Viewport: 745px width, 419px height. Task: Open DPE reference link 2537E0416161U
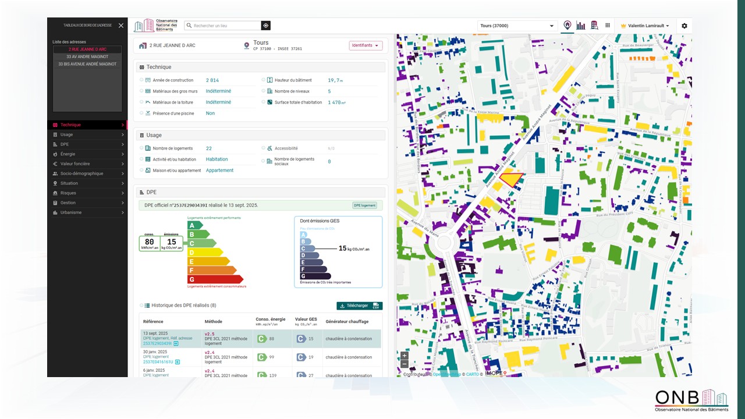[158, 362]
